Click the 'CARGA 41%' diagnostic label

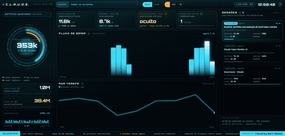(x=45, y=113)
